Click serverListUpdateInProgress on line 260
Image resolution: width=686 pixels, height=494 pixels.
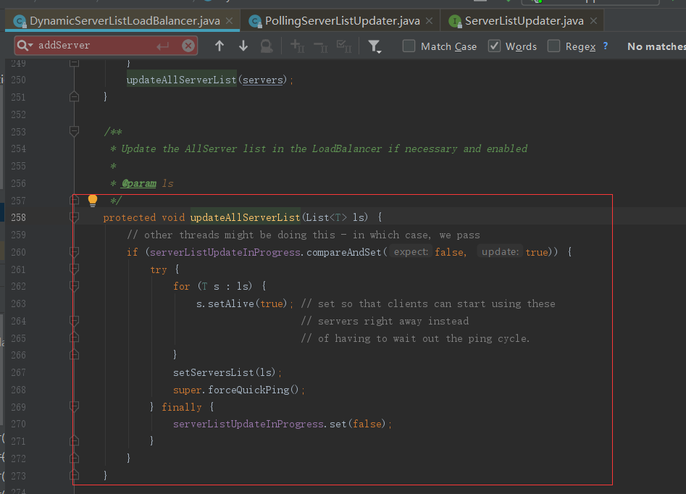(225, 252)
